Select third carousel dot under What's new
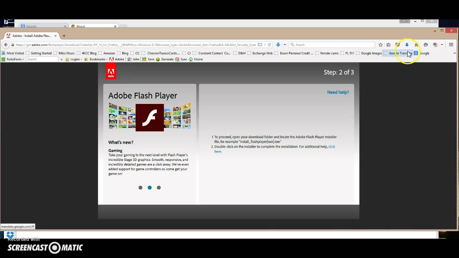459x258 pixels. pos(159,187)
